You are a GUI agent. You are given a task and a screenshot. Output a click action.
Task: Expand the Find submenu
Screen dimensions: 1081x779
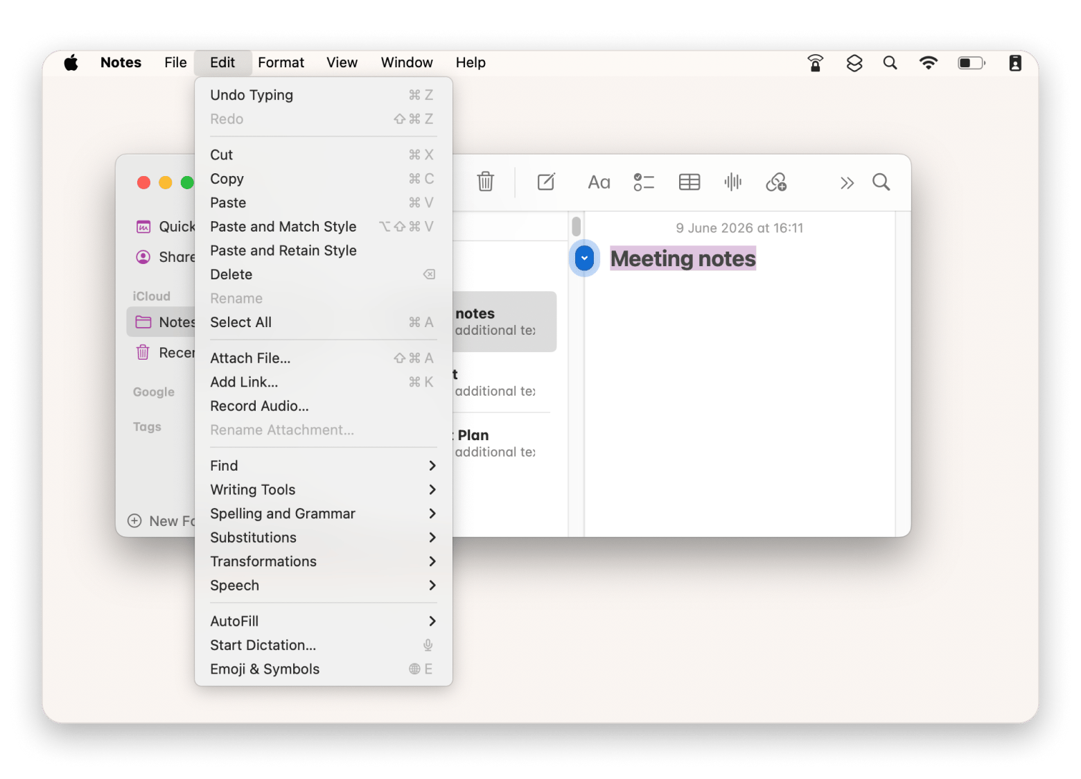click(324, 466)
